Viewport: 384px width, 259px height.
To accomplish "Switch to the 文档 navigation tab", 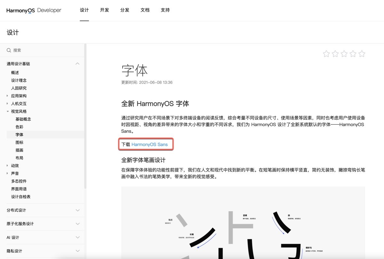I will pyautogui.click(x=145, y=10).
